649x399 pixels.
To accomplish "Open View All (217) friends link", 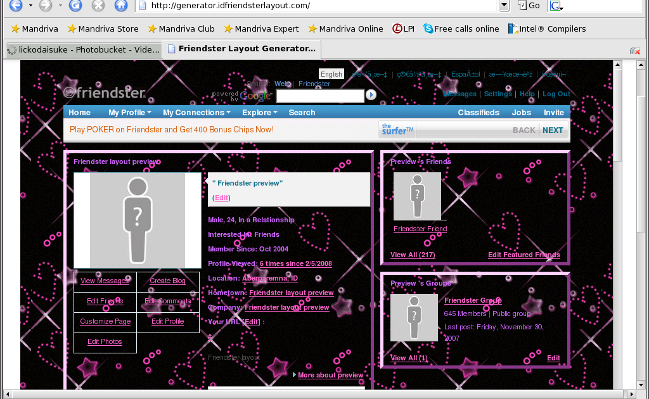I will pos(413,255).
